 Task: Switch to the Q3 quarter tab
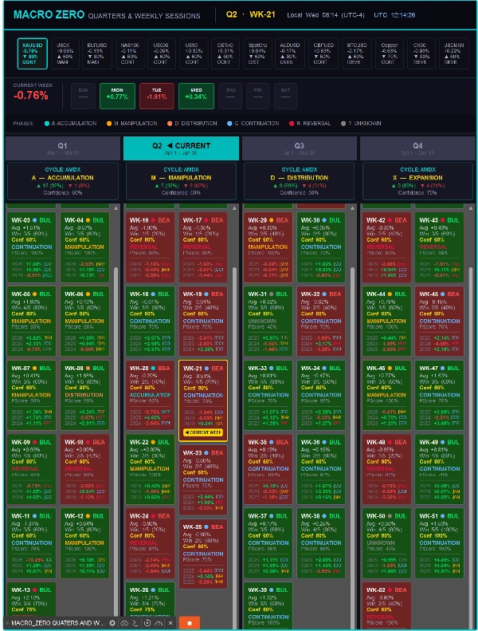click(x=300, y=148)
